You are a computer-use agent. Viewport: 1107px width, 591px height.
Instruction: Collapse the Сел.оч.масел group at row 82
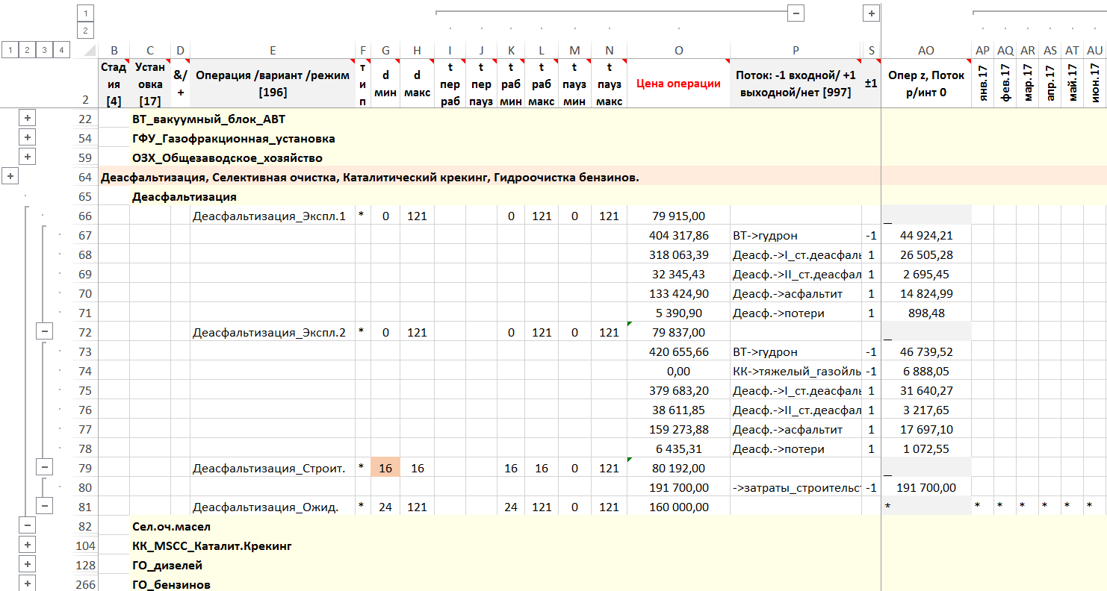[27, 525]
